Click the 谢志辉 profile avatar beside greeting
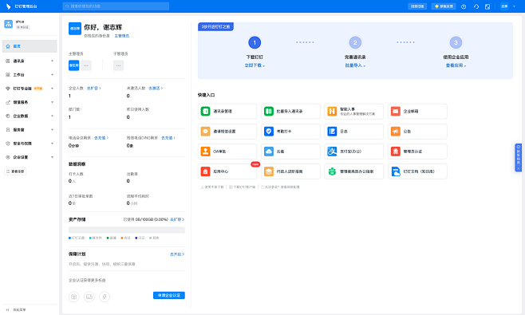525x315 pixels. pyautogui.click(x=75, y=29)
